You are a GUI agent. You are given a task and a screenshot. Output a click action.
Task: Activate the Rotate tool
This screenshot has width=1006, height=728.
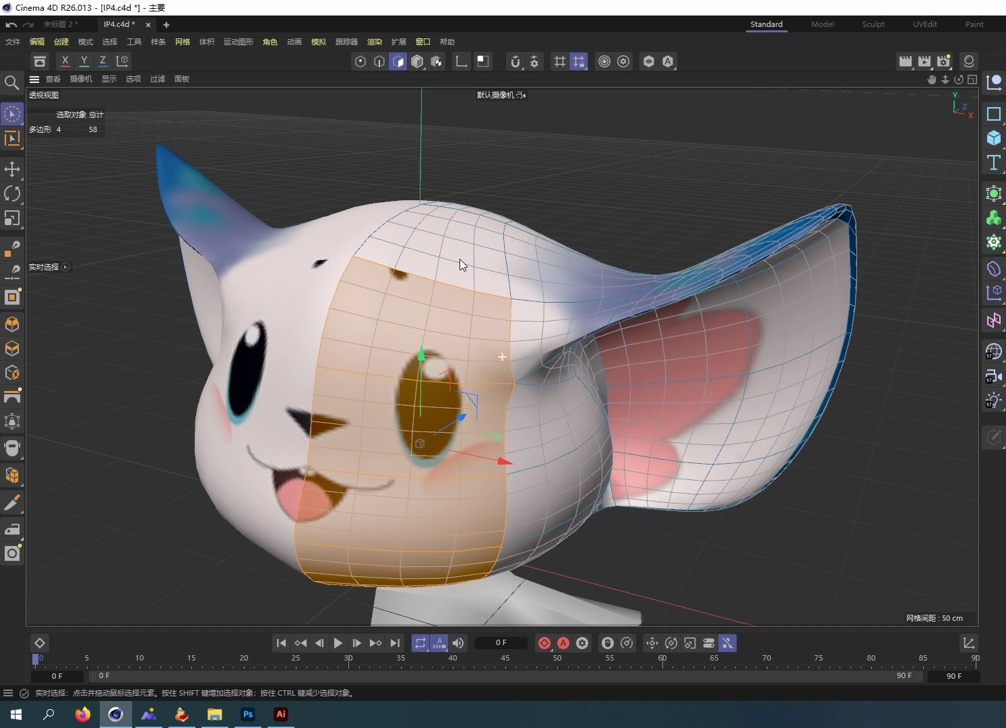(12, 193)
